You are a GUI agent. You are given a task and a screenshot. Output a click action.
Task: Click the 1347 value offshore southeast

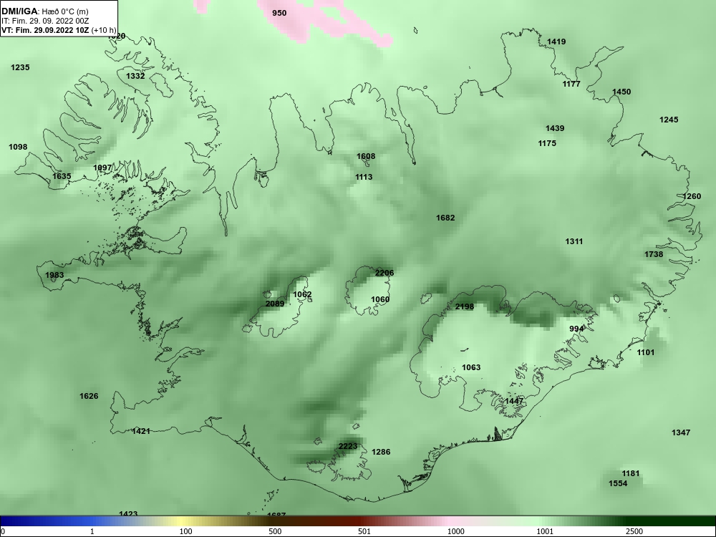coord(681,432)
